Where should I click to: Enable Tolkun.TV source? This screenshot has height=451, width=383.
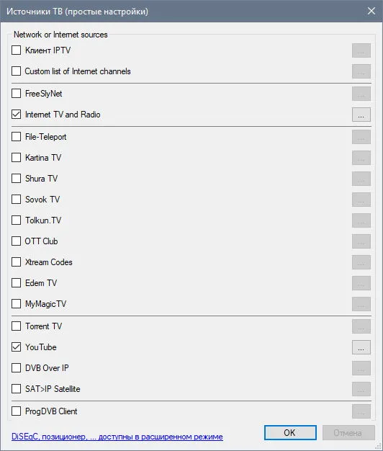point(16,220)
